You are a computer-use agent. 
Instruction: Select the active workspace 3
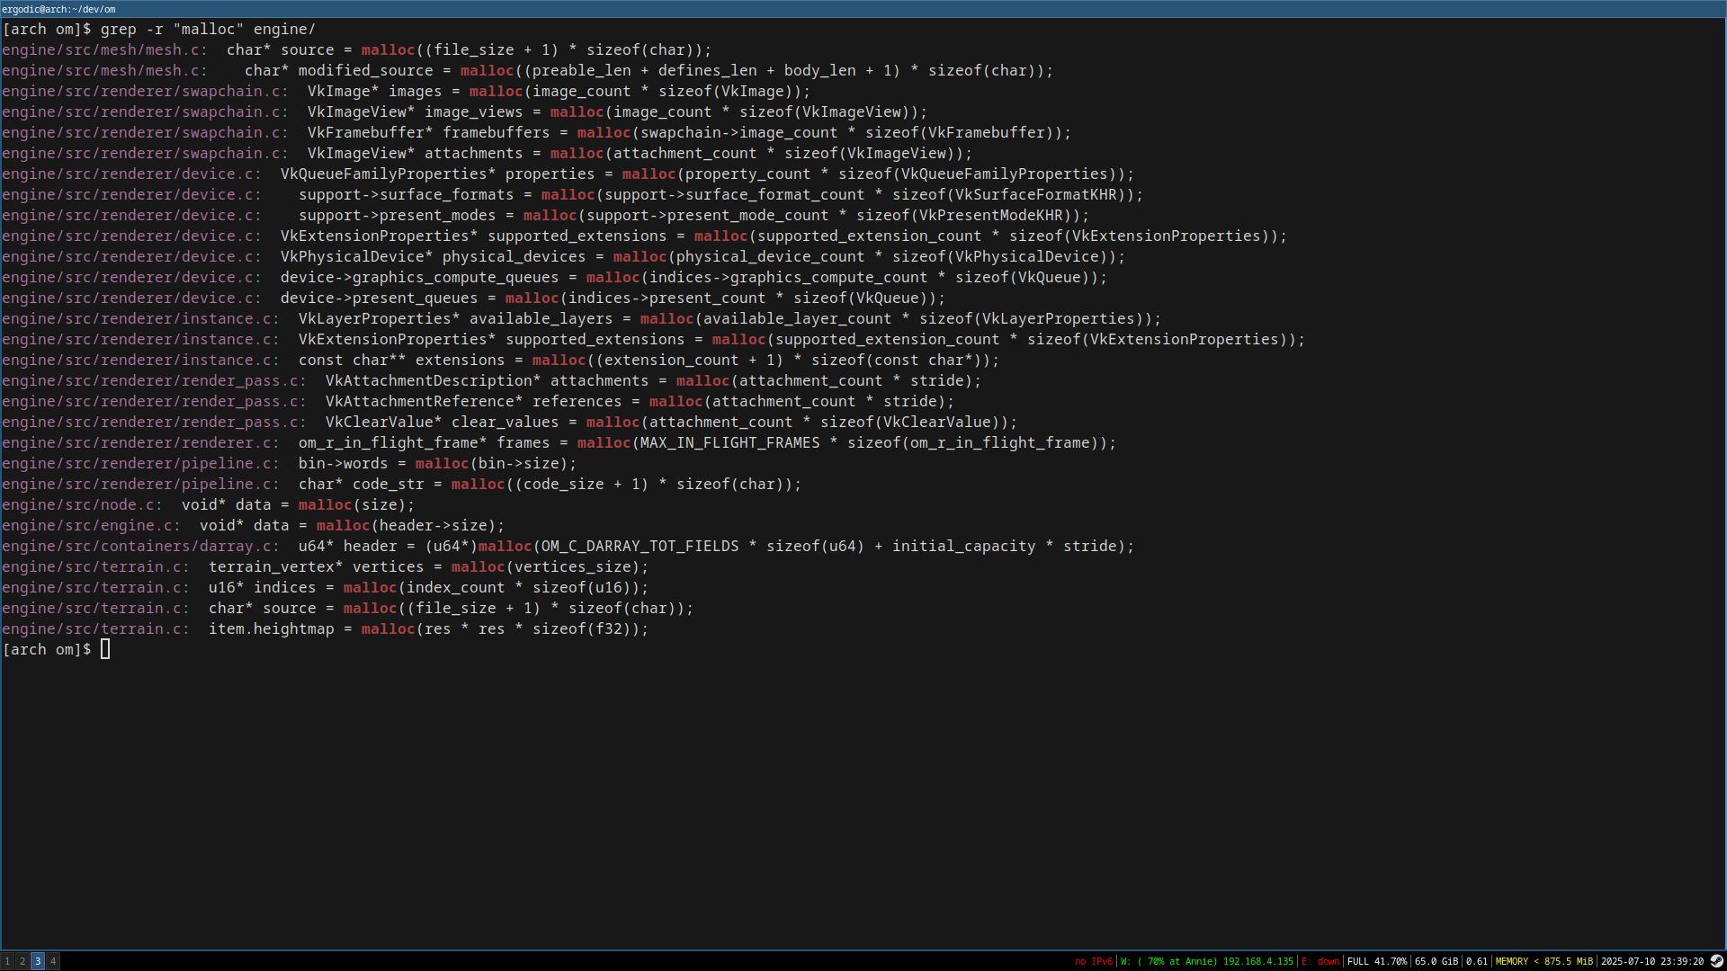pos(38,961)
